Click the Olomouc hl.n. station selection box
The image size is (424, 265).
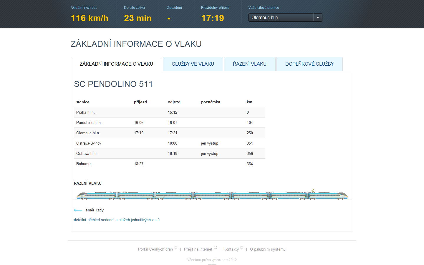pyautogui.click(x=281, y=18)
